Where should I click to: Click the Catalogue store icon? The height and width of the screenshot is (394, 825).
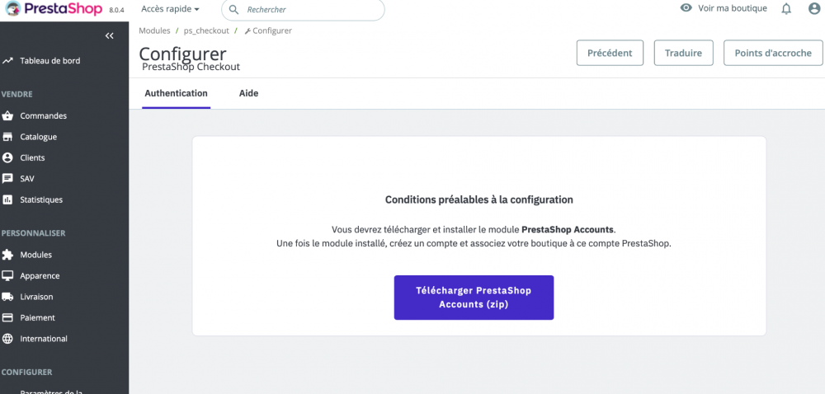[x=7, y=137]
